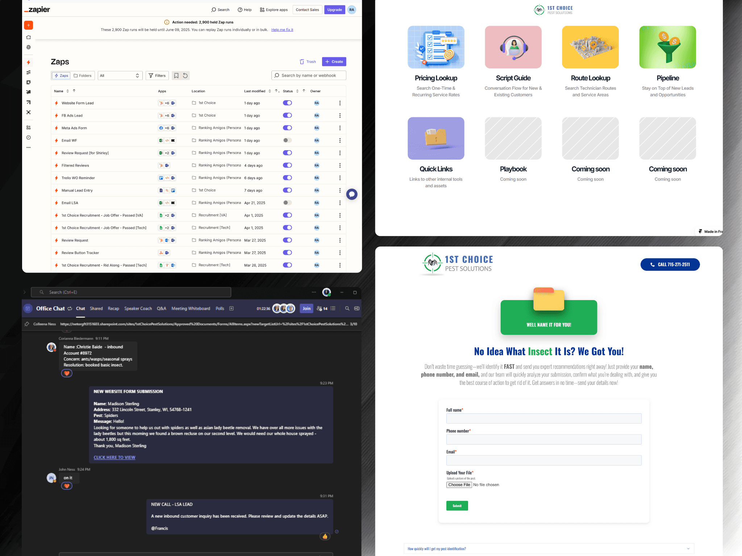Open row menu for Review Button Tracker
The width and height of the screenshot is (742, 556).
(x=340, y=253)
